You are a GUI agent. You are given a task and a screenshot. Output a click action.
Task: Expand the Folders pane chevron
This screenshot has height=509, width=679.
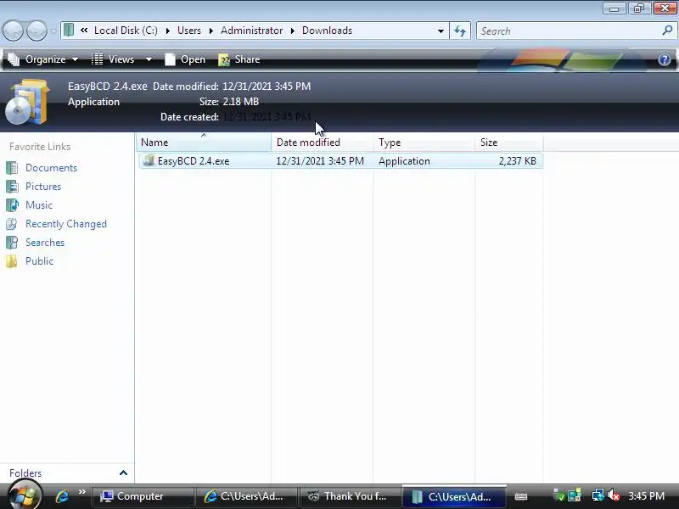pos(123,473)
